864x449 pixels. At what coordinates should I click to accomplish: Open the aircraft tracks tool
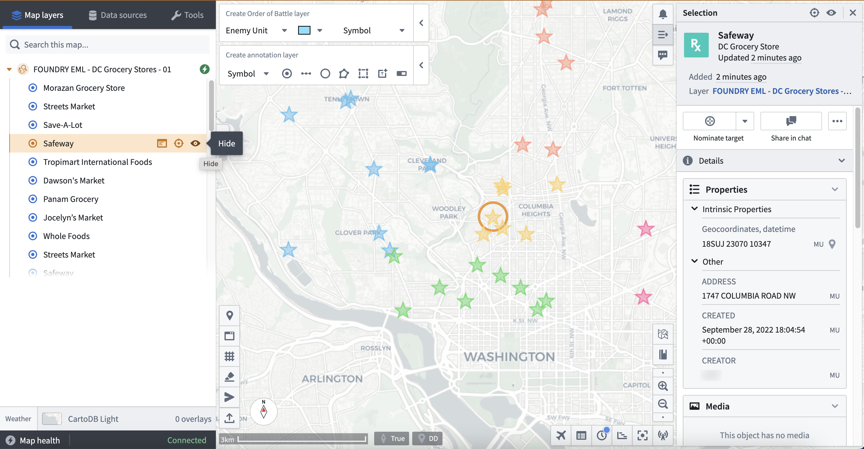point(561,435)
